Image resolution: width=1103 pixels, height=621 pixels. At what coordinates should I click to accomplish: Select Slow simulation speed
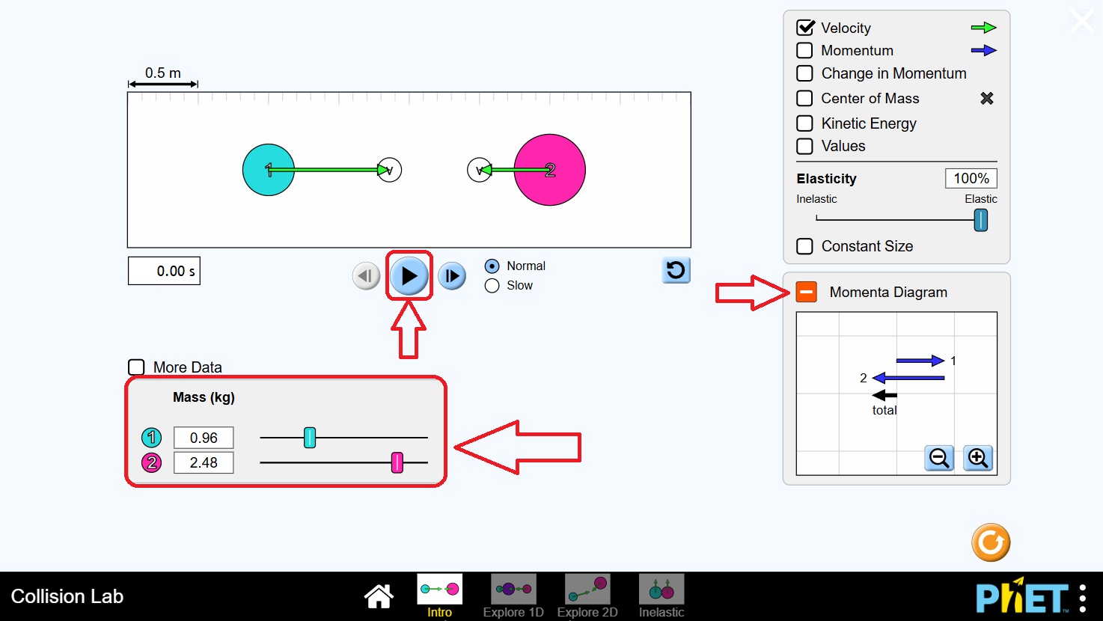[492, 285]
